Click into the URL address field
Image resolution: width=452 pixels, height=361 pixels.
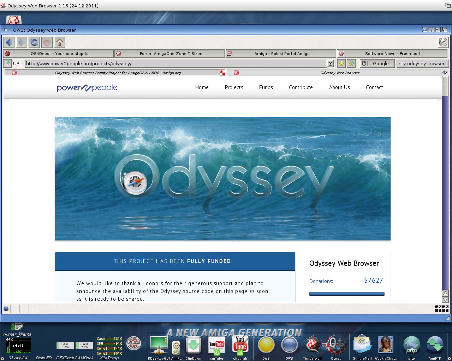click(176, 63)
